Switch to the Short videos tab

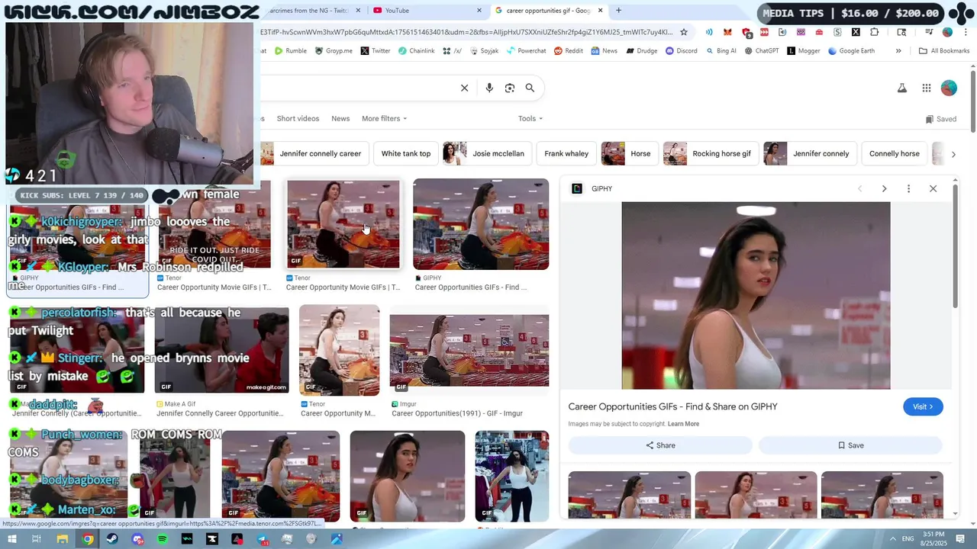point(298,119)
